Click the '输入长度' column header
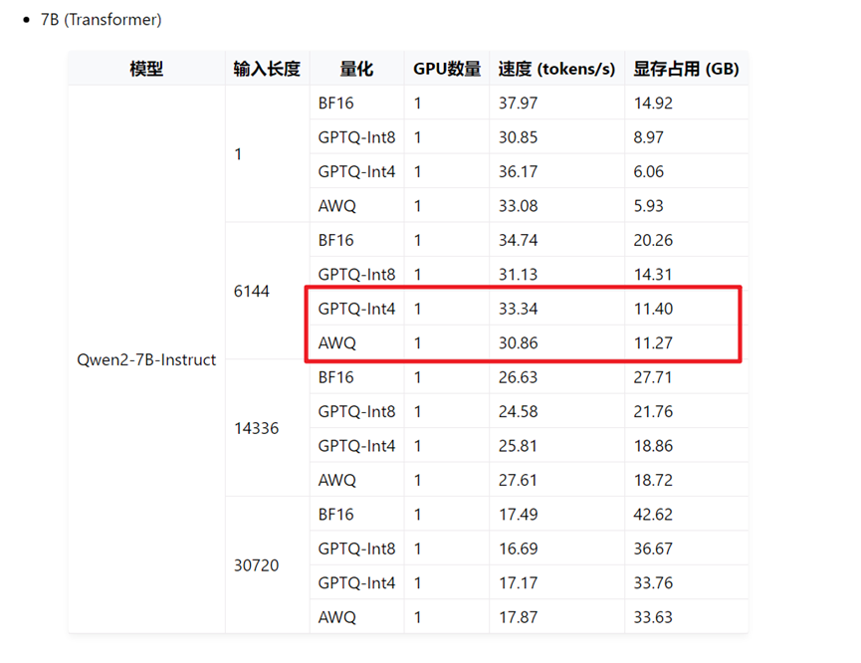The width and height of the screenshot is (861, 663). click(267, 69)
